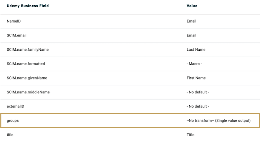Image resolution: width=260 pixels, height=143 pixels.
Task: Click the No transform single value output
Action: [218, 120]
